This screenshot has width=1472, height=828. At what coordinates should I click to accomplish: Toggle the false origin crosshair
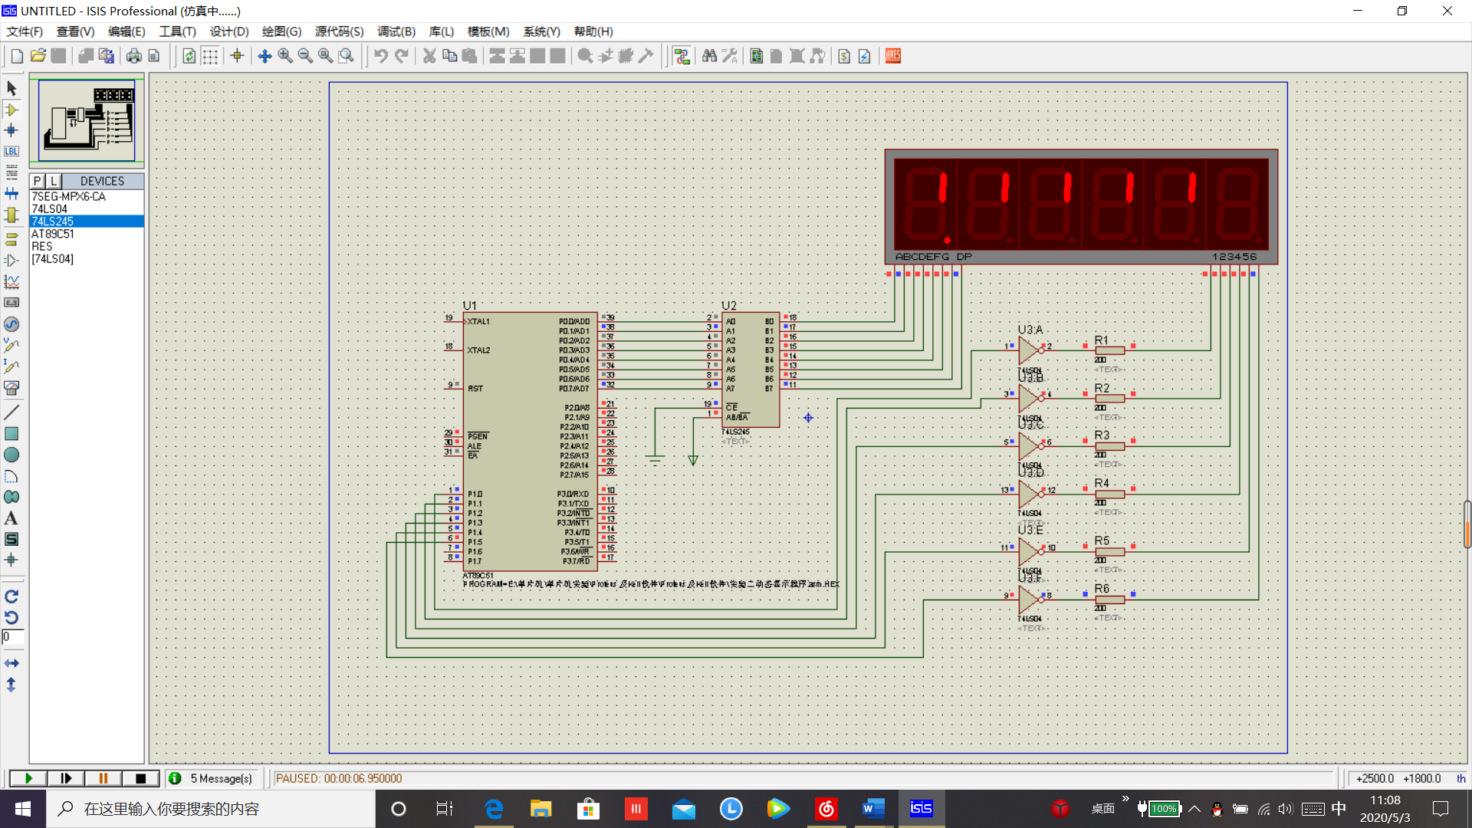click(237, 56)
